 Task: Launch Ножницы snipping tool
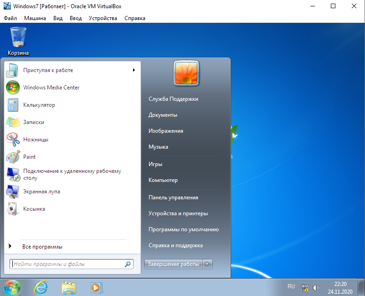[36, 140]
